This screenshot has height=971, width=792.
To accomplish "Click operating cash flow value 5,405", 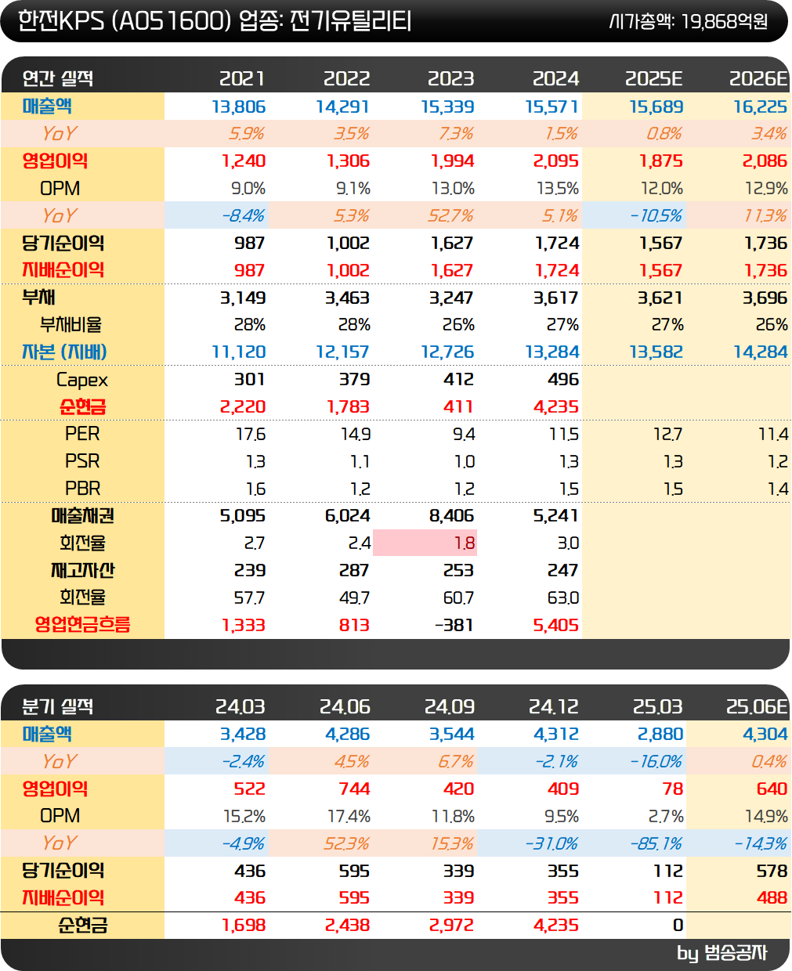I will 555,625.
